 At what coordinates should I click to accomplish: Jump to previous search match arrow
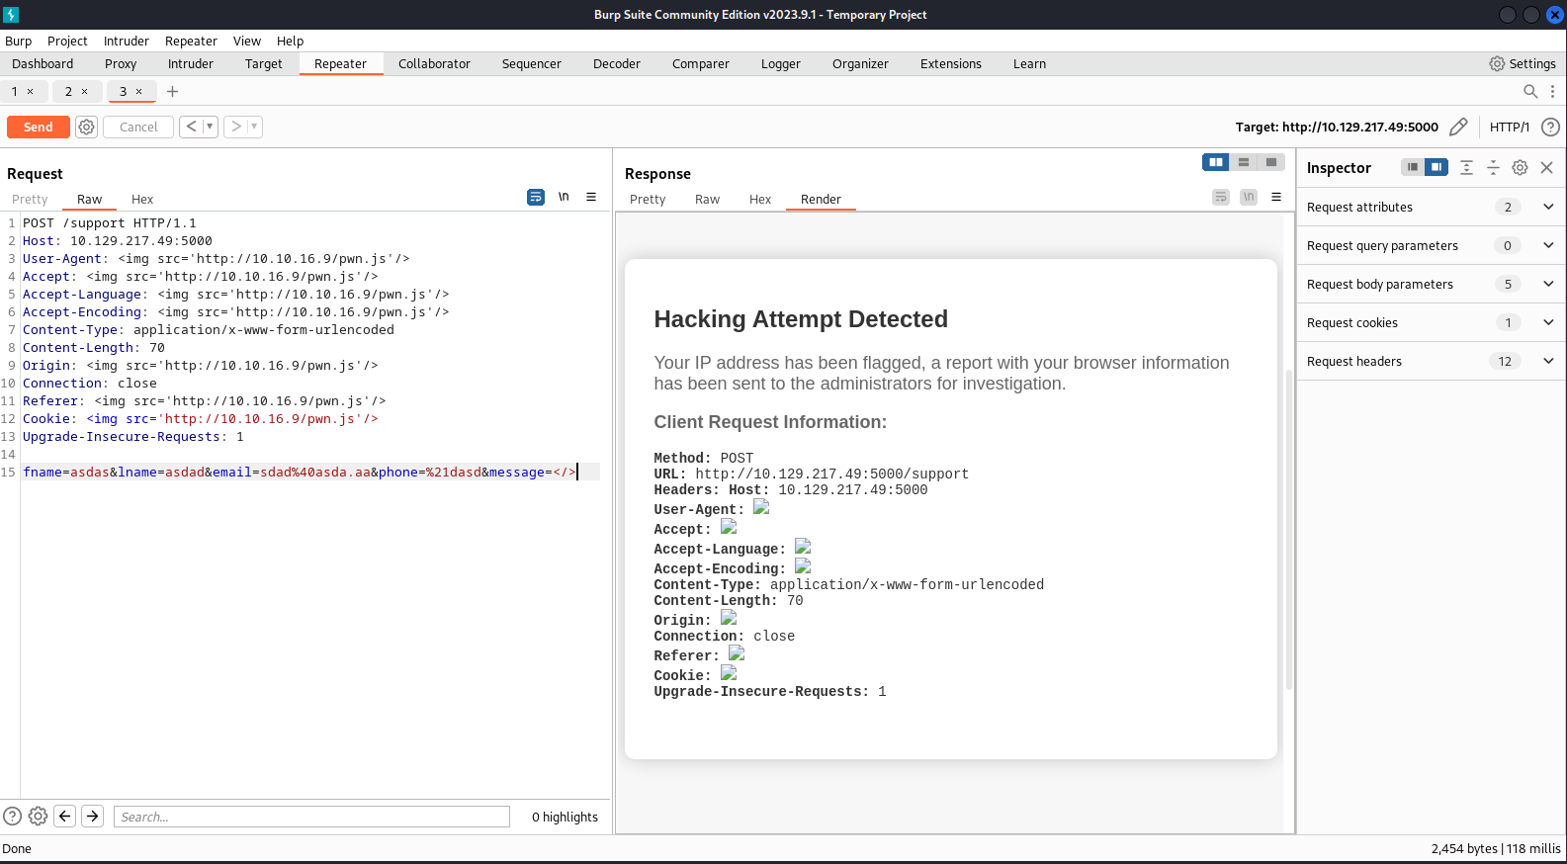pyautogui.click(x=65, y=816)
